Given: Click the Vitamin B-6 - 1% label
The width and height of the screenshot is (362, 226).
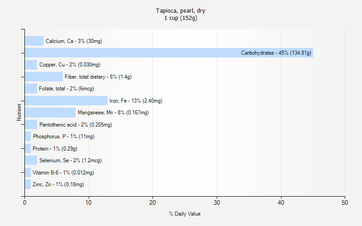Looking at the screenshot, I should click(x=63, y=173).
